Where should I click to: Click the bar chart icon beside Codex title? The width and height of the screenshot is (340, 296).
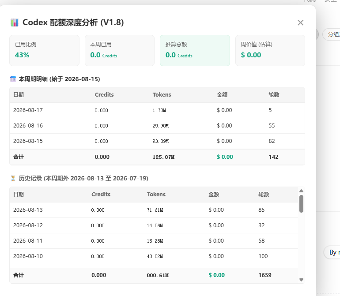[x=15, y=22]
